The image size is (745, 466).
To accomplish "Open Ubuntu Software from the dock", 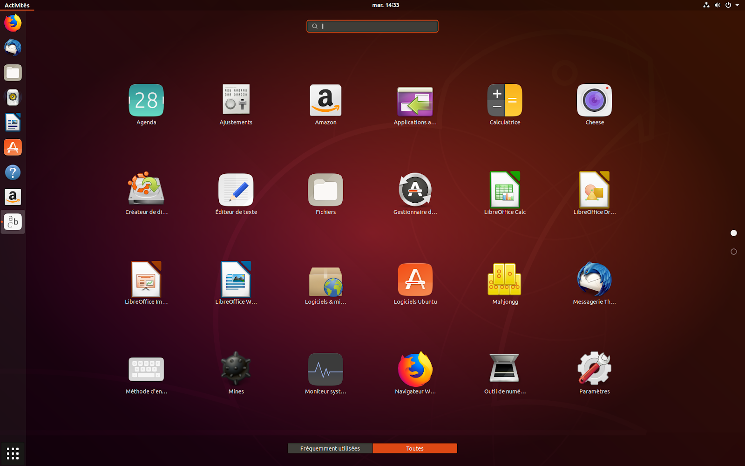I will (x=13, y=147).
